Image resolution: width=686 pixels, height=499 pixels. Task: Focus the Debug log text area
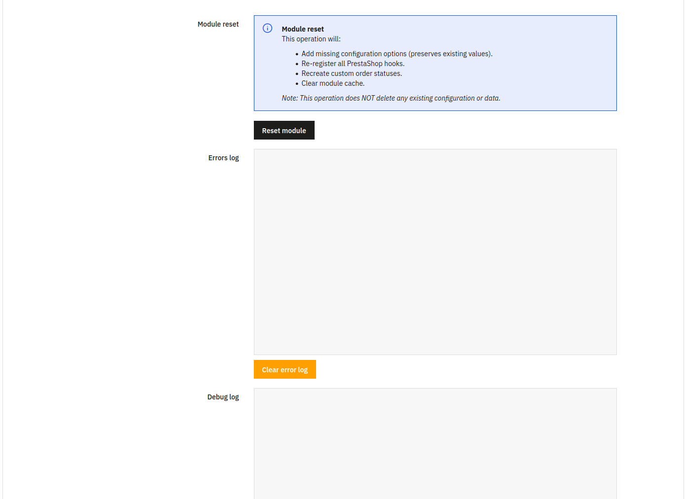coord(435,443)
